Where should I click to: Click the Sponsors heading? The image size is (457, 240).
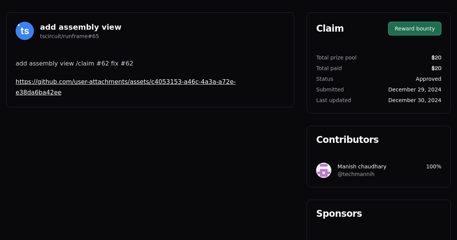click(x=339, y=214)
